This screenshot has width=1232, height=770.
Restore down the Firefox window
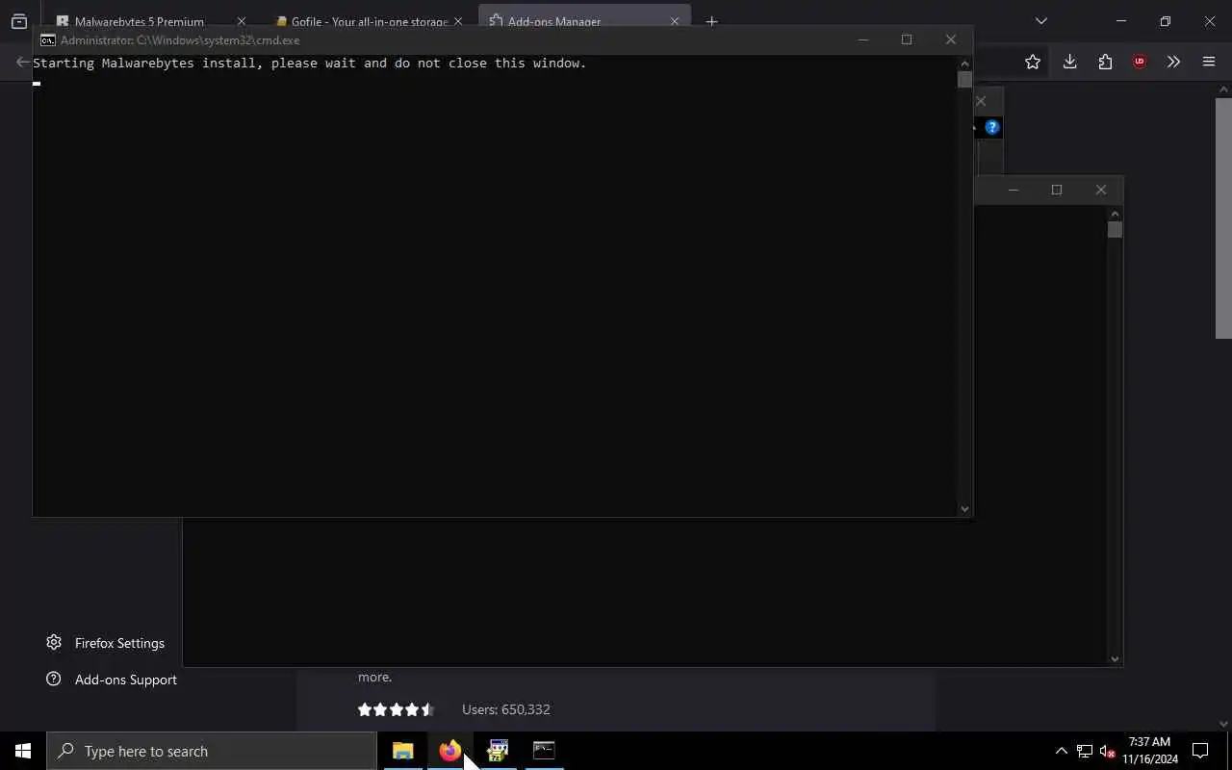1166,21
